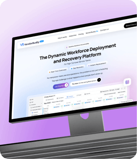Click the Try now free Beta banner
Screen dimensions: 137x159
tap(86, 82)
